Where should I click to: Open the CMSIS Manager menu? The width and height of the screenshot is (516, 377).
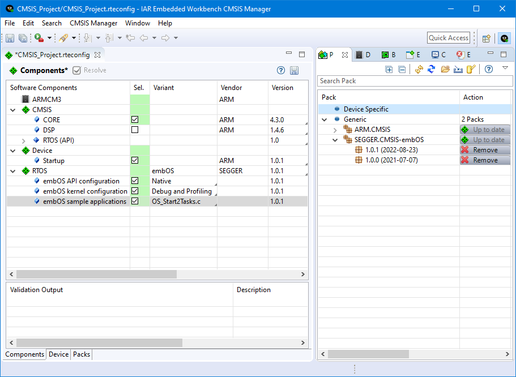[93, 23]
